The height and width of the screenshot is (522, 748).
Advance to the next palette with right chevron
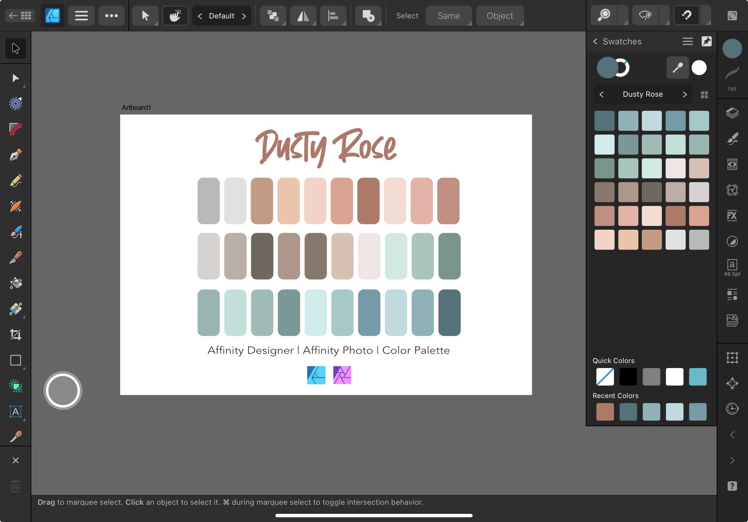click(x=684, y=94)
